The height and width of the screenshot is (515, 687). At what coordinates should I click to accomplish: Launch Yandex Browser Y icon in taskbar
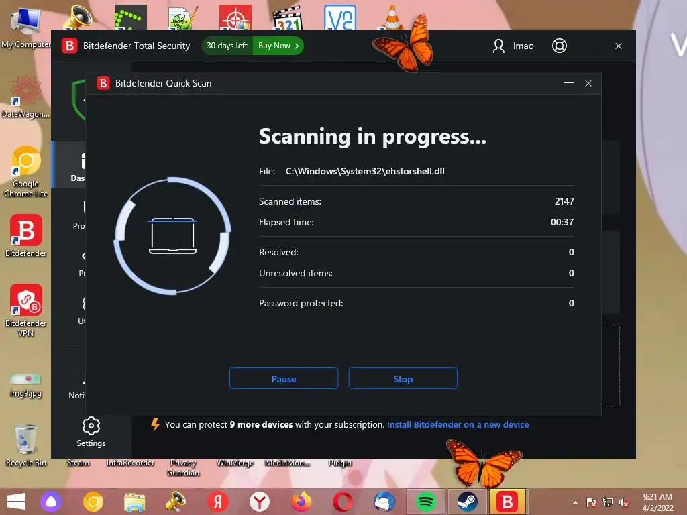(x=260, y=502)
